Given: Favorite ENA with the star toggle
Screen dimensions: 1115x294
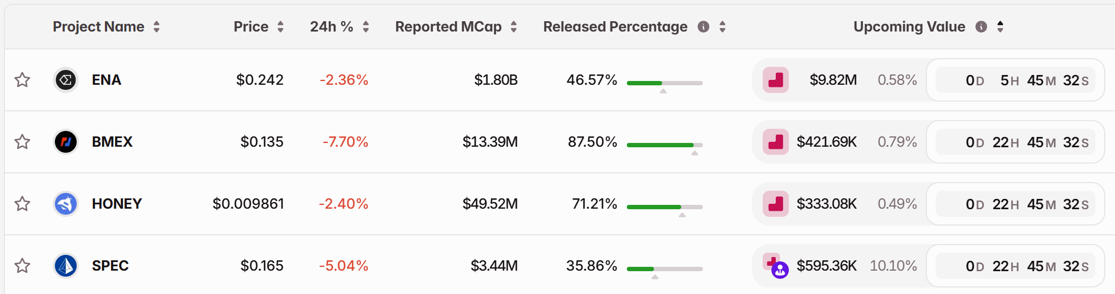Looking at the screenshot, I should point(22,80).
